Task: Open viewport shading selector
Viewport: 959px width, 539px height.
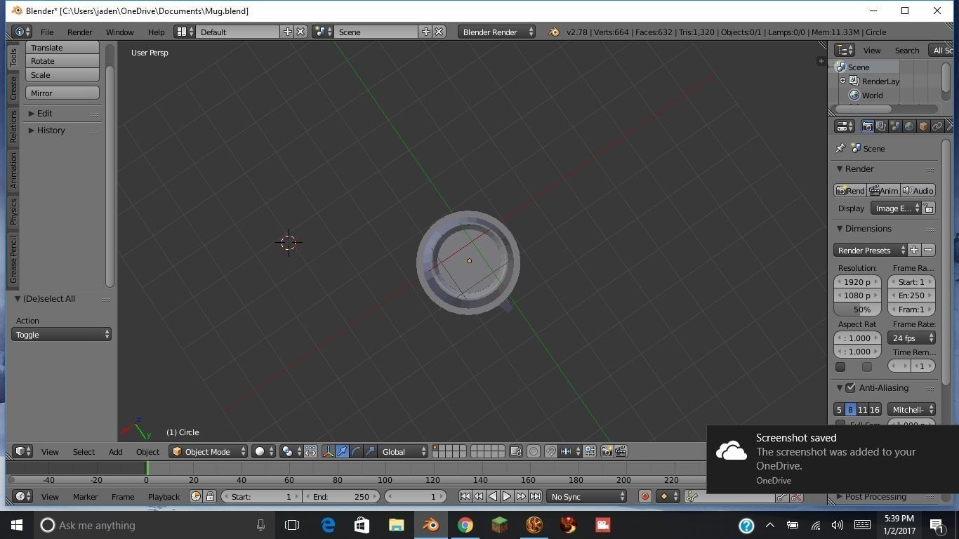Action: [264, 451]
